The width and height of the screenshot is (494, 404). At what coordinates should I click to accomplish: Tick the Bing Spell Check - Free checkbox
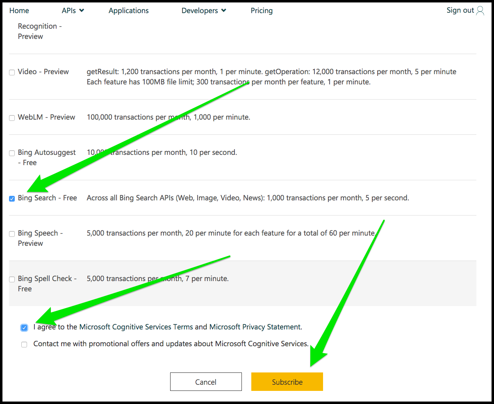pos(12,279)
